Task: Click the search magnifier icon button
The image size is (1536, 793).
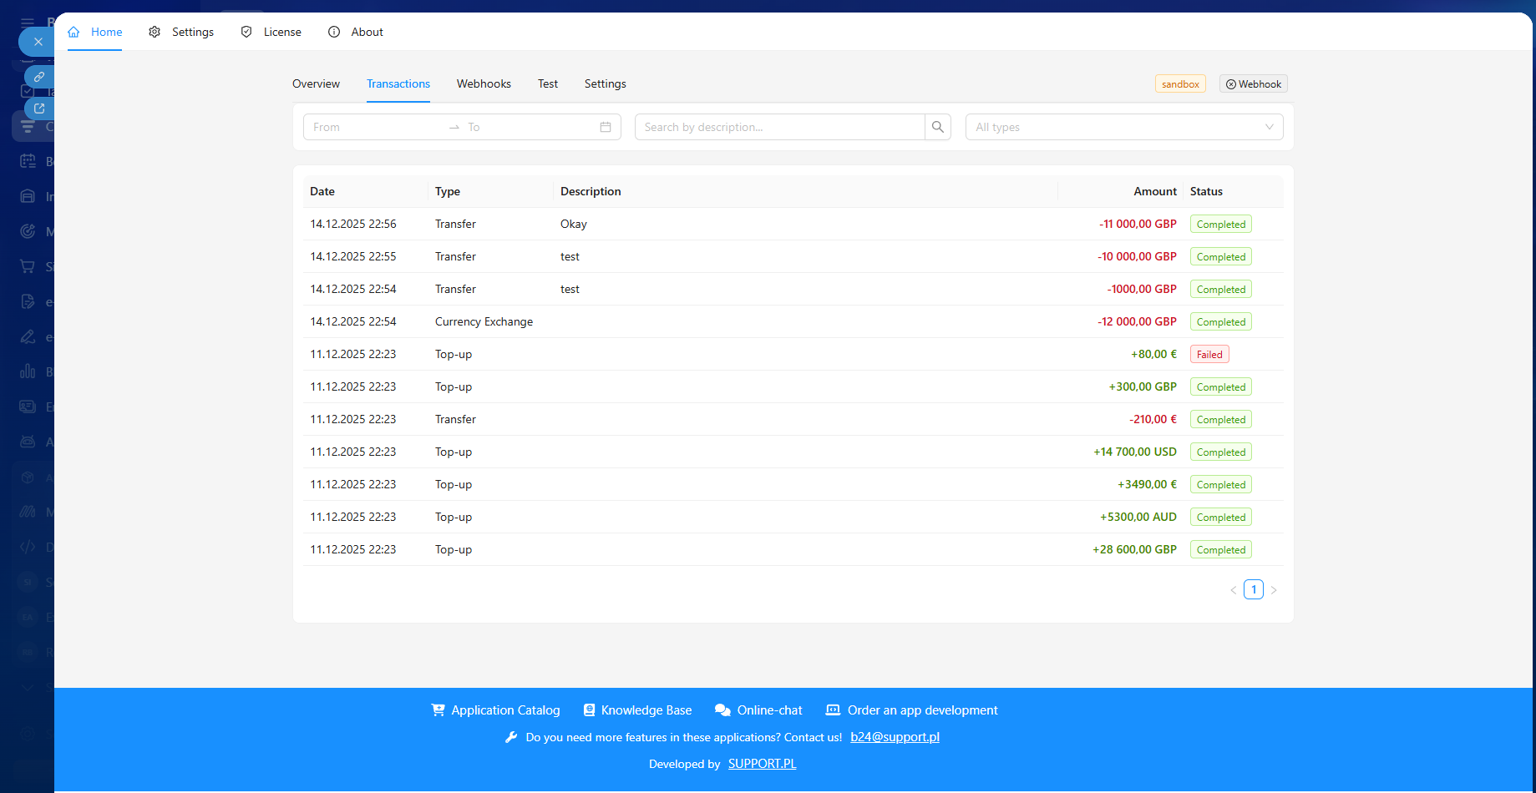Action: pos(938,127)
